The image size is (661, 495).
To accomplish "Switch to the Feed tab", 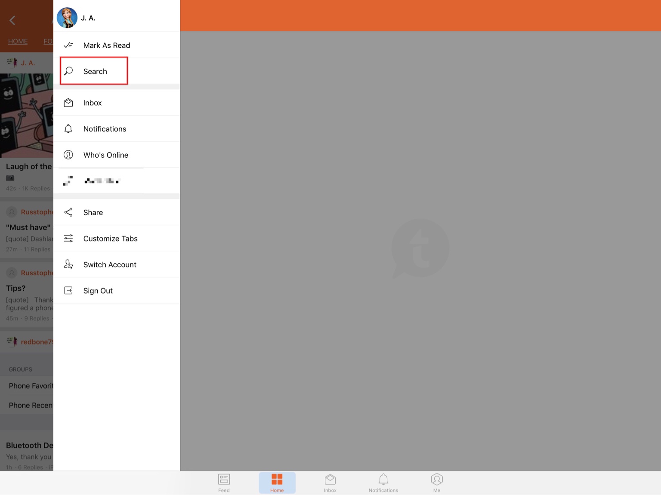I will pyautogui.click(x=224, y=483).
